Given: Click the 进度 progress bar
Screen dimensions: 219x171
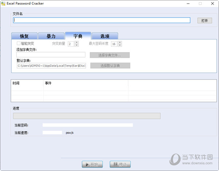Looking at the screenshot, I should [87, 116].
